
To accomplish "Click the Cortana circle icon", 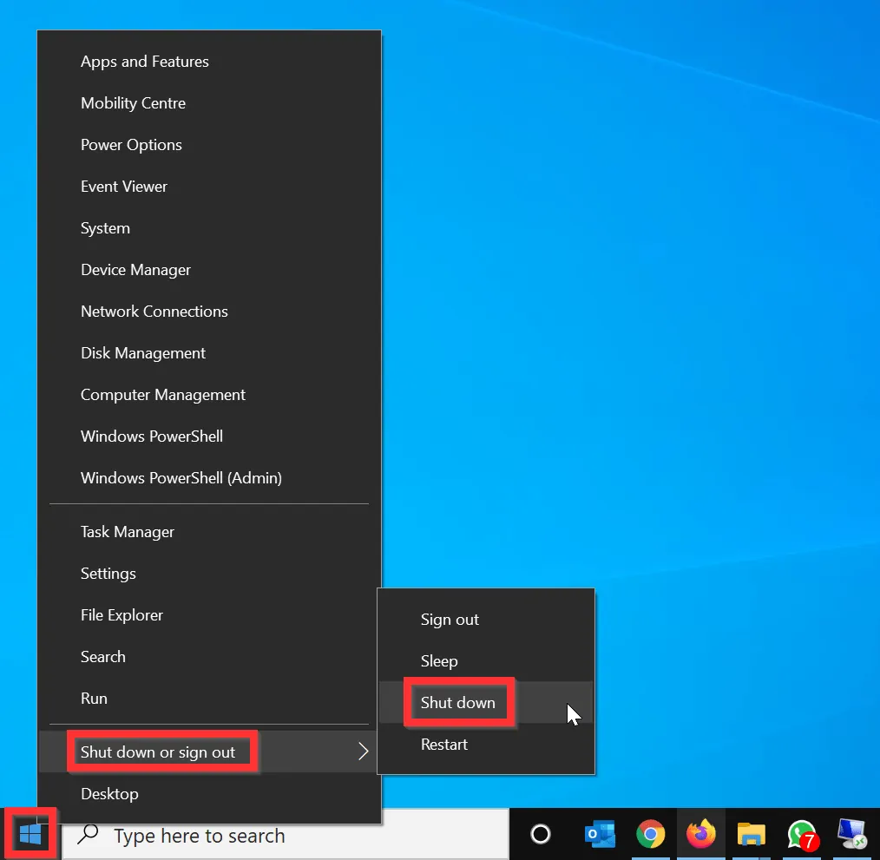I will [541, 835].
